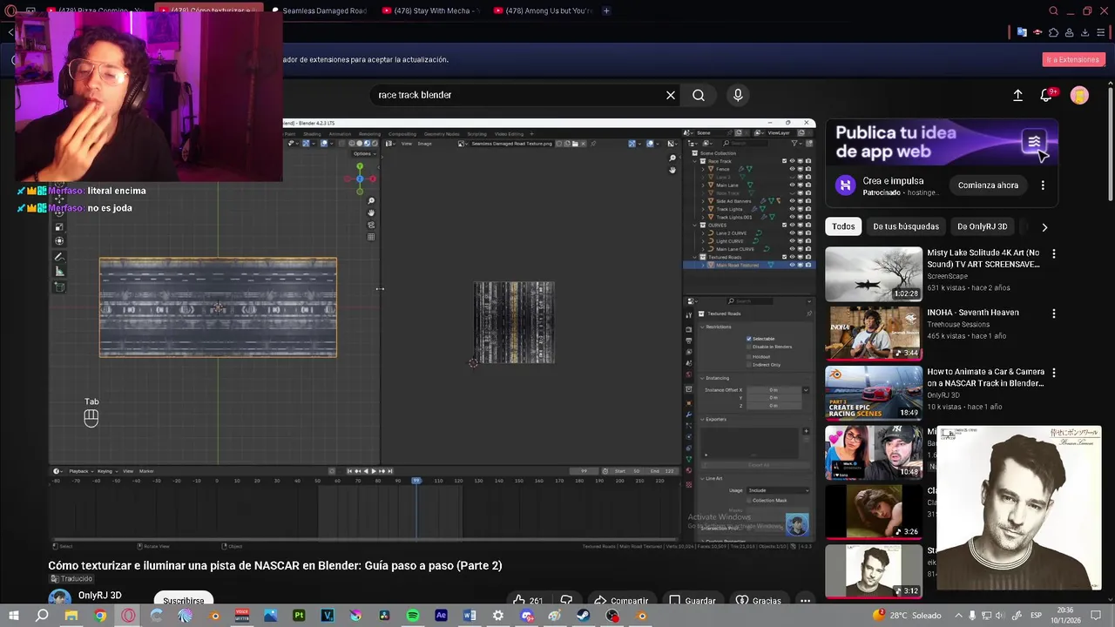Click the YouTube search magnifier button
The height and width of the screenshot is (627, 1115).
[699, 95]
